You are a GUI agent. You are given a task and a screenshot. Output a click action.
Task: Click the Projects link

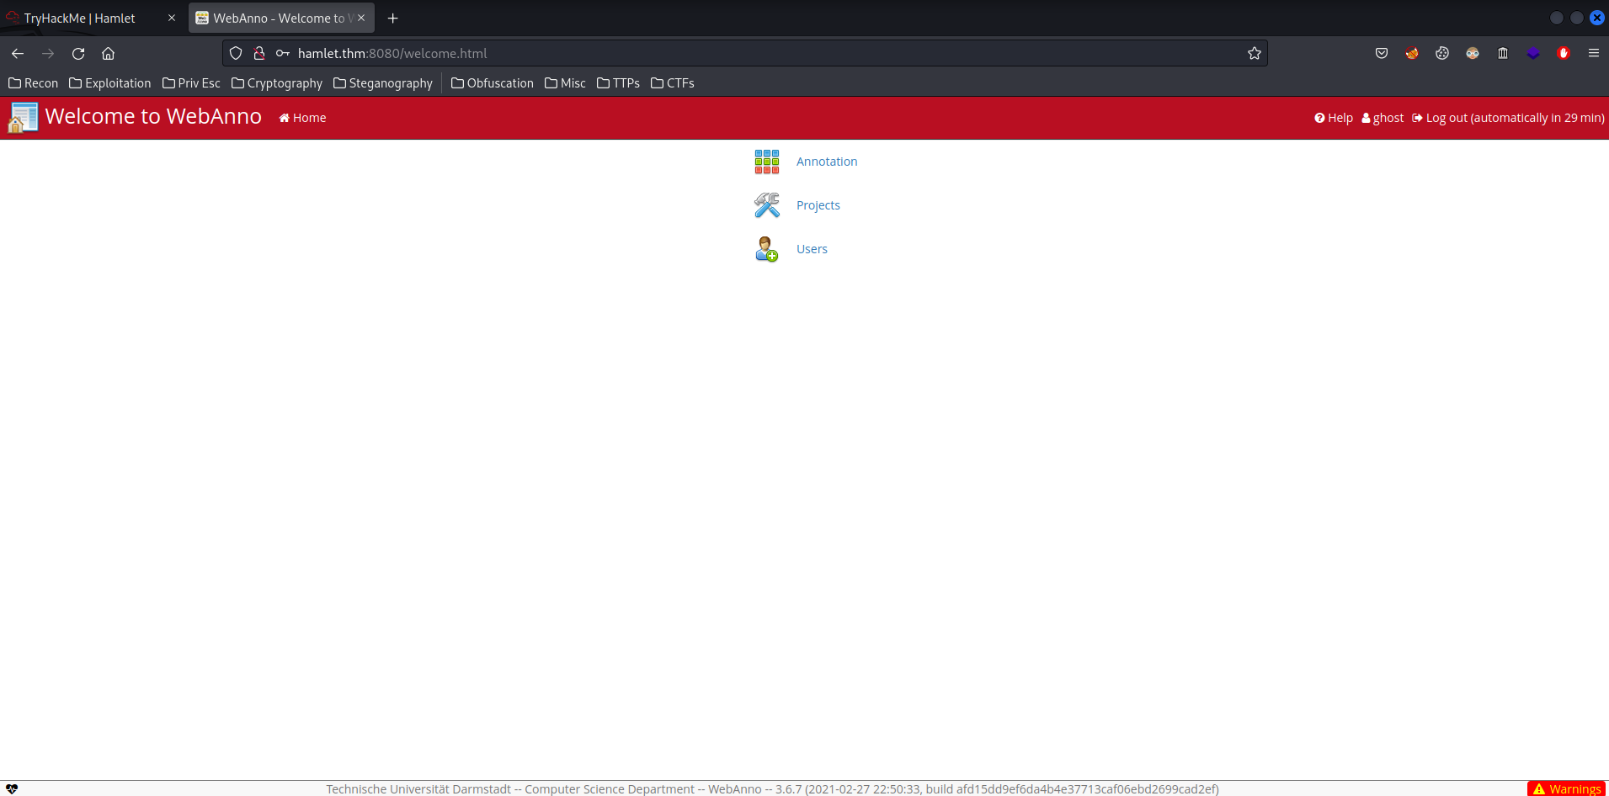click(x=818, y=205)
